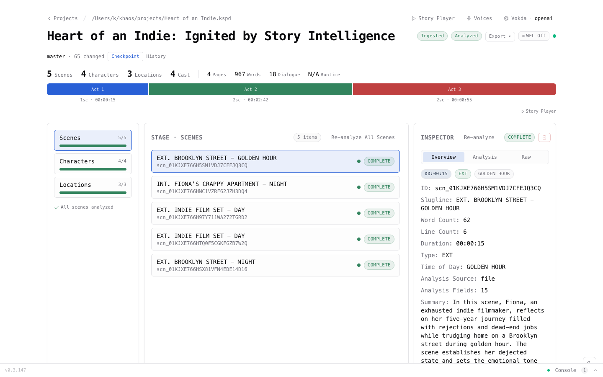
Task: Delete the scene using the Inspector trash icon
Action: (544, 137)
